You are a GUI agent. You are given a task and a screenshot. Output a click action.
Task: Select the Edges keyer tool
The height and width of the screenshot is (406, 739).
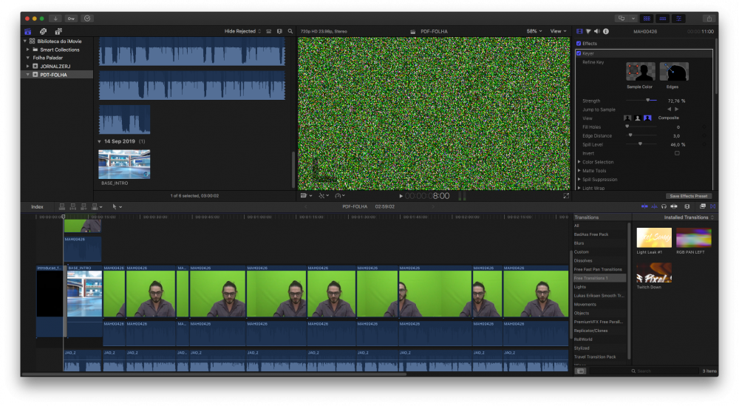tap(674, 72)
